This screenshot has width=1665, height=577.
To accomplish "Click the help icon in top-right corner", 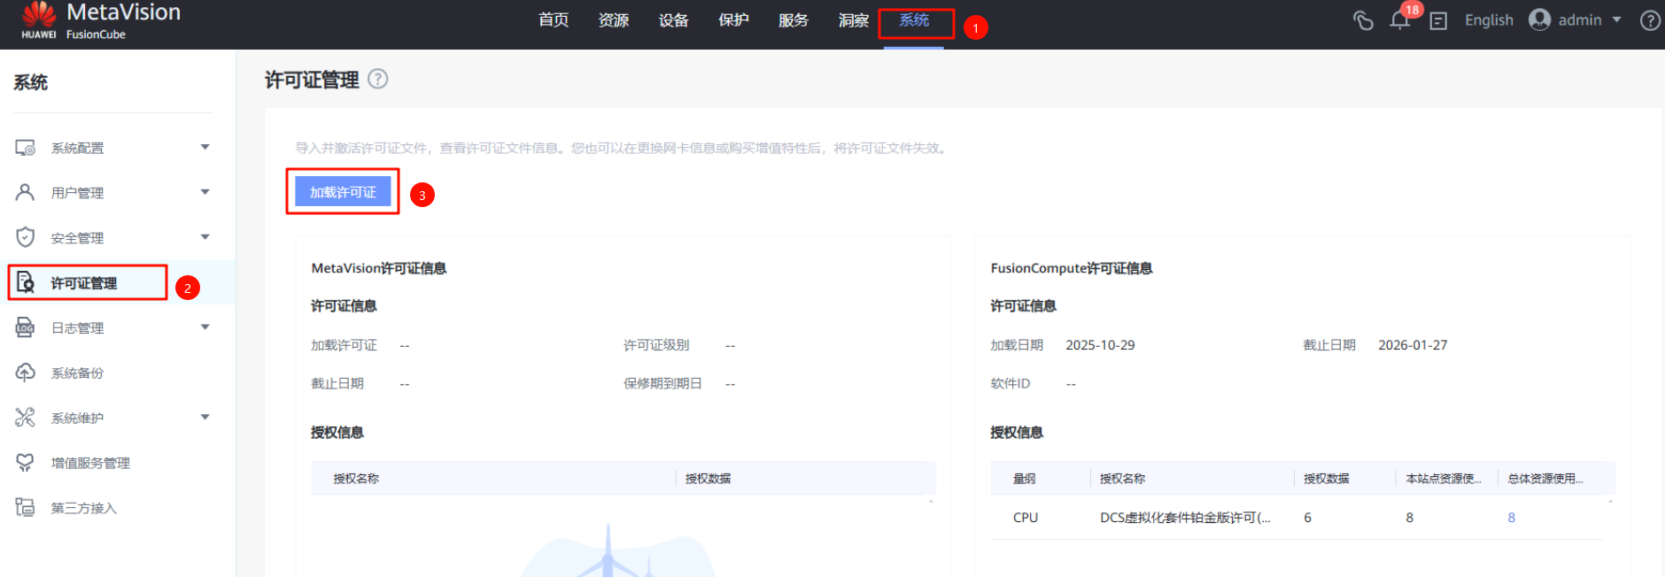I will (1650, 20).
